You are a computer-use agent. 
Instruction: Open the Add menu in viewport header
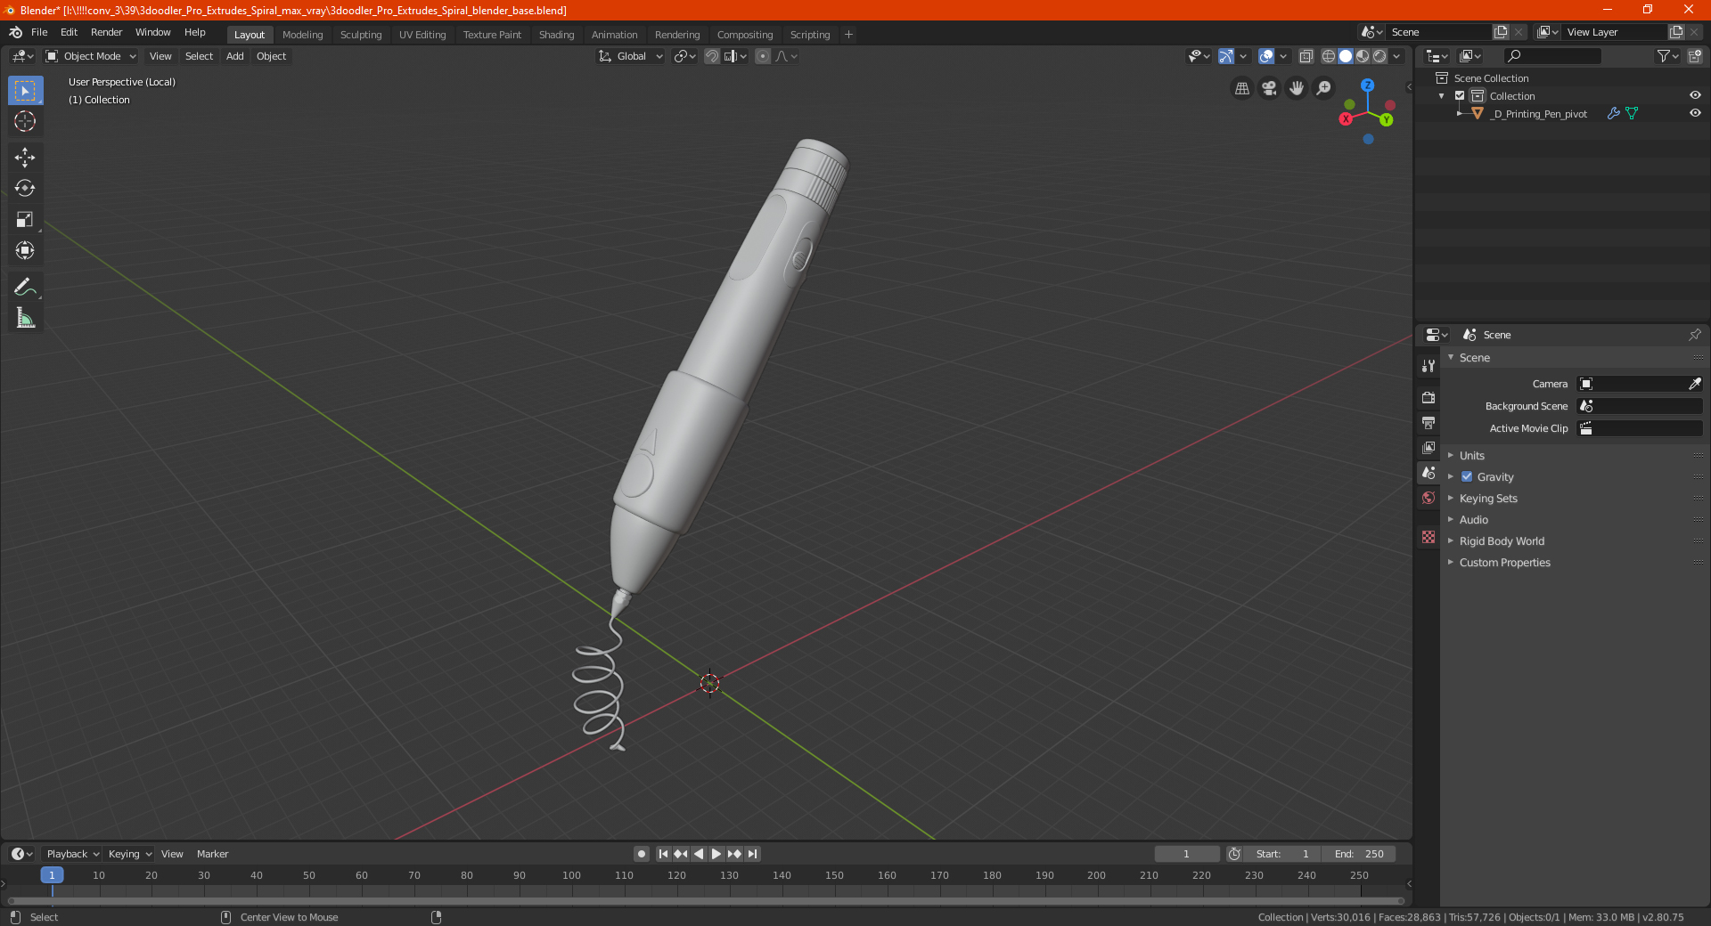pos(234,56)
